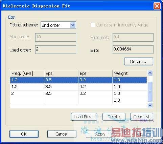
Task: Close the Dielectric Dispersion Fit dialog
Action: click(157, 6)
